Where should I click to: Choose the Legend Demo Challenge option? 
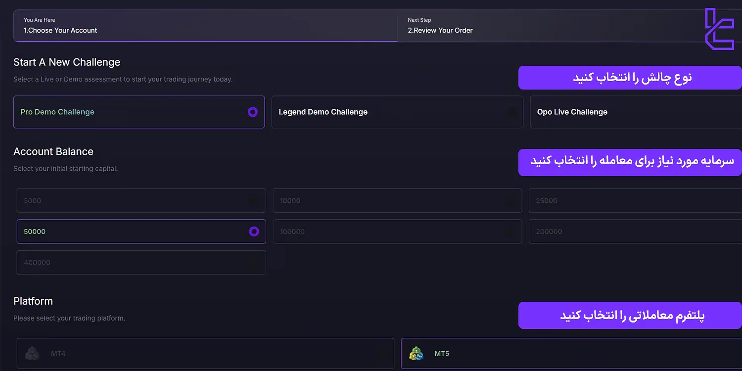[397, 112]
